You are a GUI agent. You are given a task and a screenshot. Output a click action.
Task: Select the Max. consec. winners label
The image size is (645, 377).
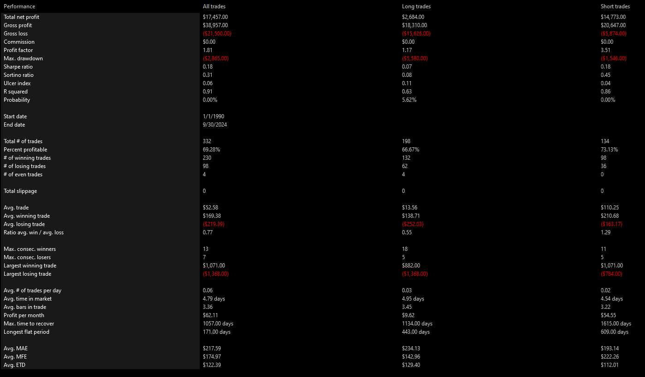point(30,249)
